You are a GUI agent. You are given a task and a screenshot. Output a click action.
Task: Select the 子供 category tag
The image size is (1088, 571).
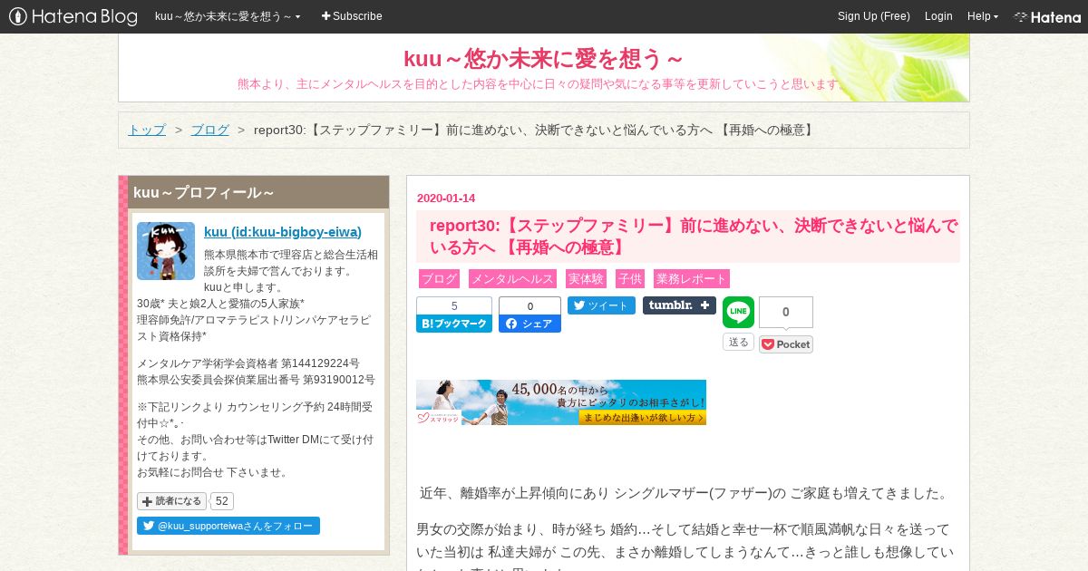(630, 279)
